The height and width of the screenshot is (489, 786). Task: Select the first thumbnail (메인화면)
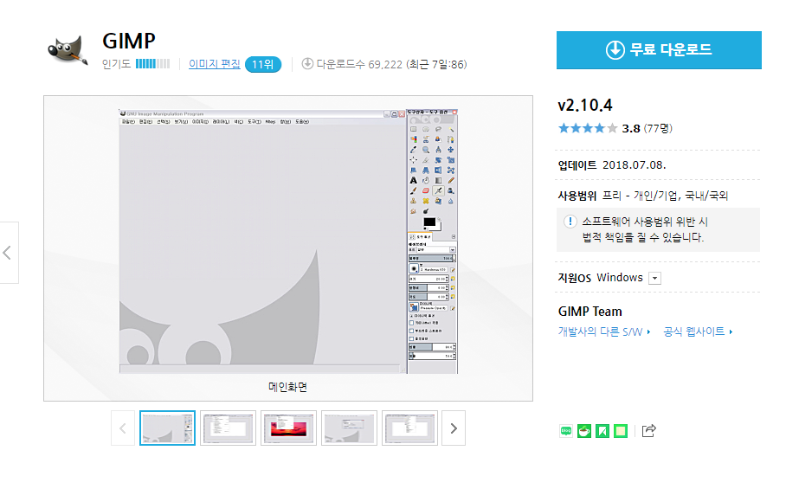coord(167,428)
